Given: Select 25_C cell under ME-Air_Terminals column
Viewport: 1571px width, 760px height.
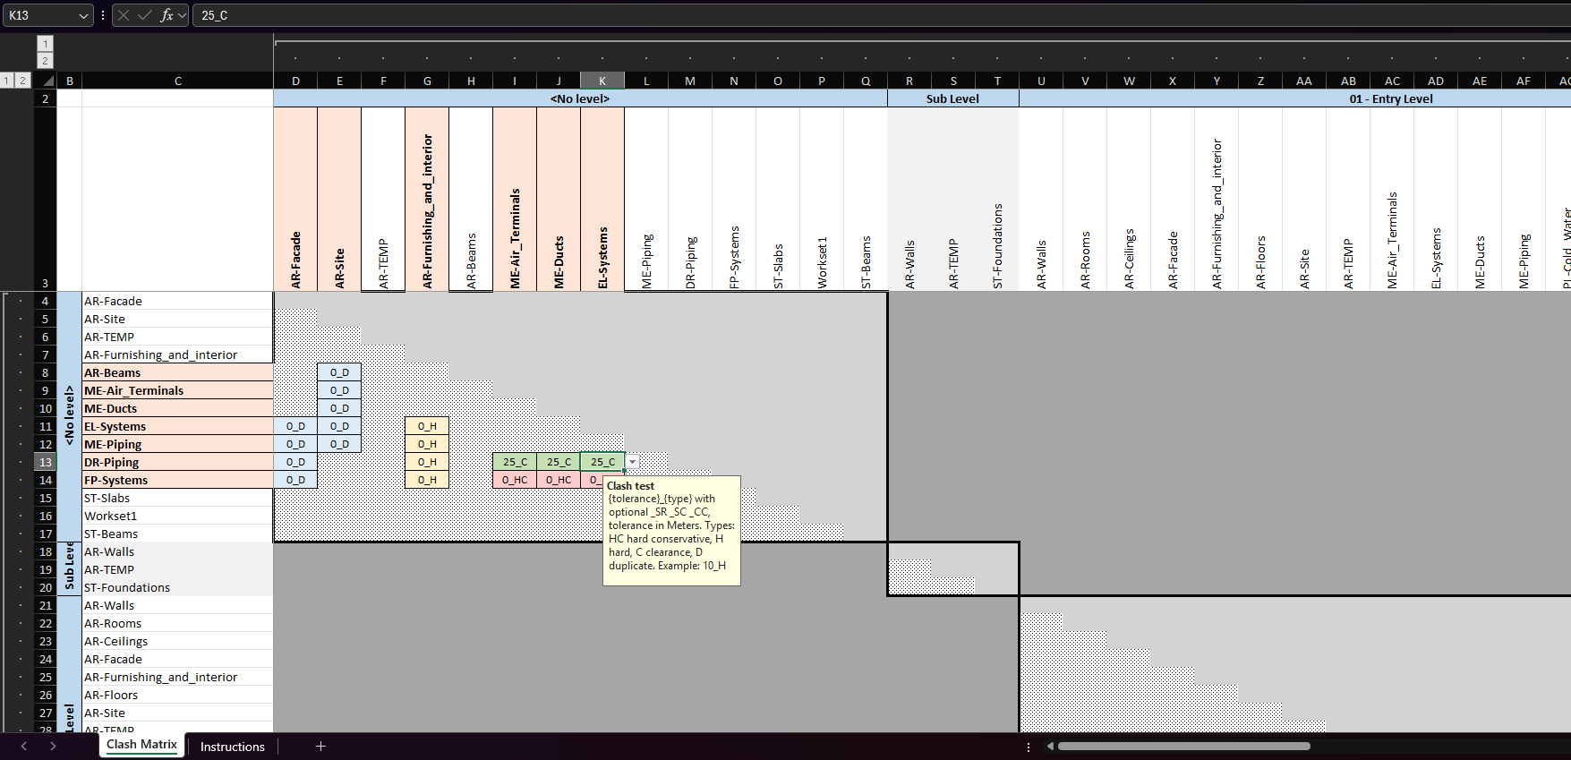Looking at the screenshot, I should pos(515,462).
